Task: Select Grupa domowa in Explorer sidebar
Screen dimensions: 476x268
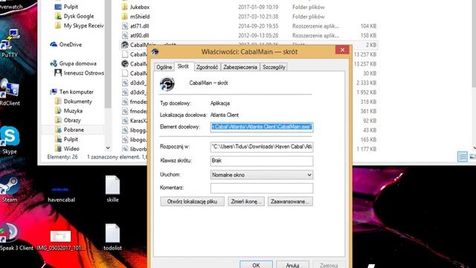Action: (73, 63)
